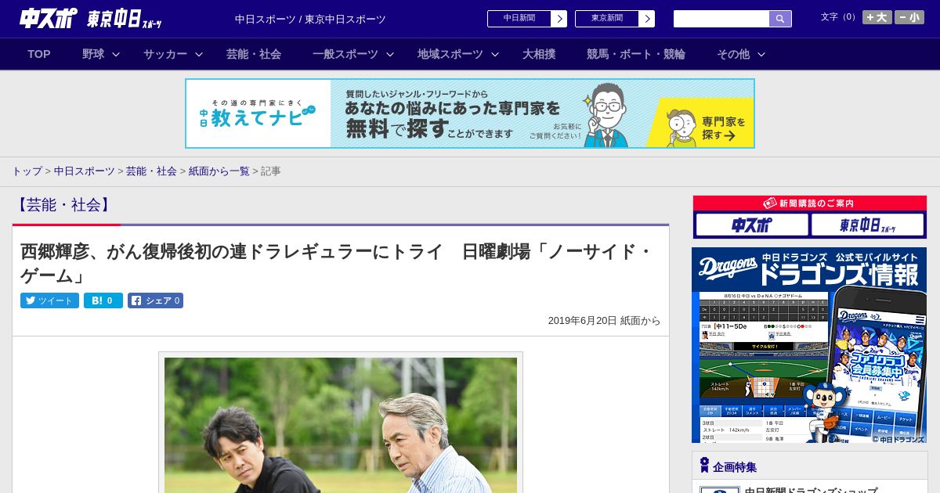Decrease text size with 小 button
Image resolution: width=940 pixels, height=493 pixels.
(909, 17)
